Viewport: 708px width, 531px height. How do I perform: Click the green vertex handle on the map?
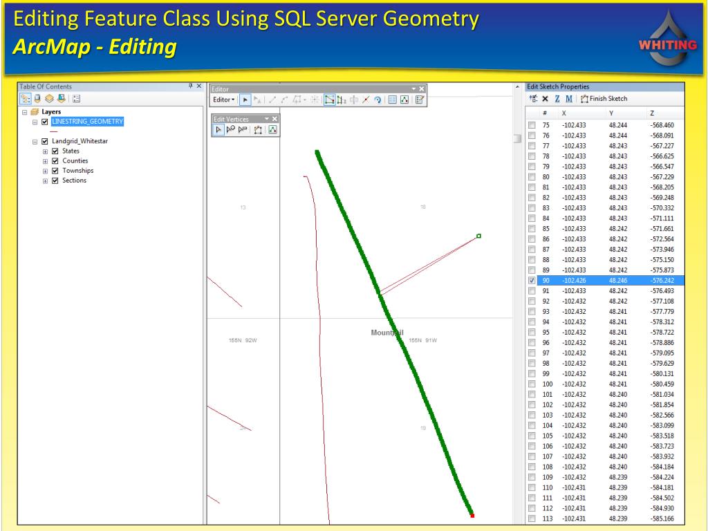click(x=479, y=236)
